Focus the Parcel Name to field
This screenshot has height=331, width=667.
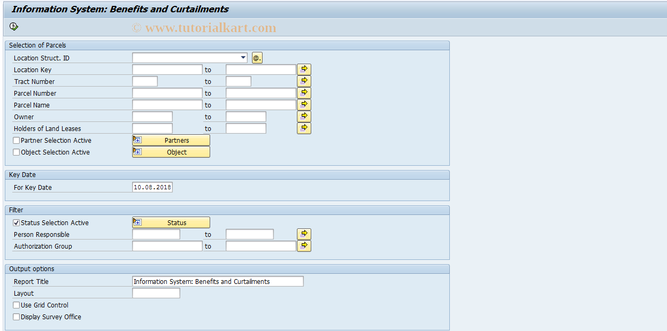pyautogui.click(x=261, y=105)
